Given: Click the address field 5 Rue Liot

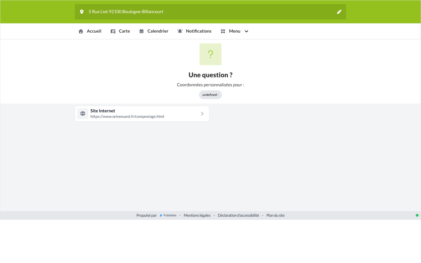Looking at the screenshot, I should pos(210,12).
